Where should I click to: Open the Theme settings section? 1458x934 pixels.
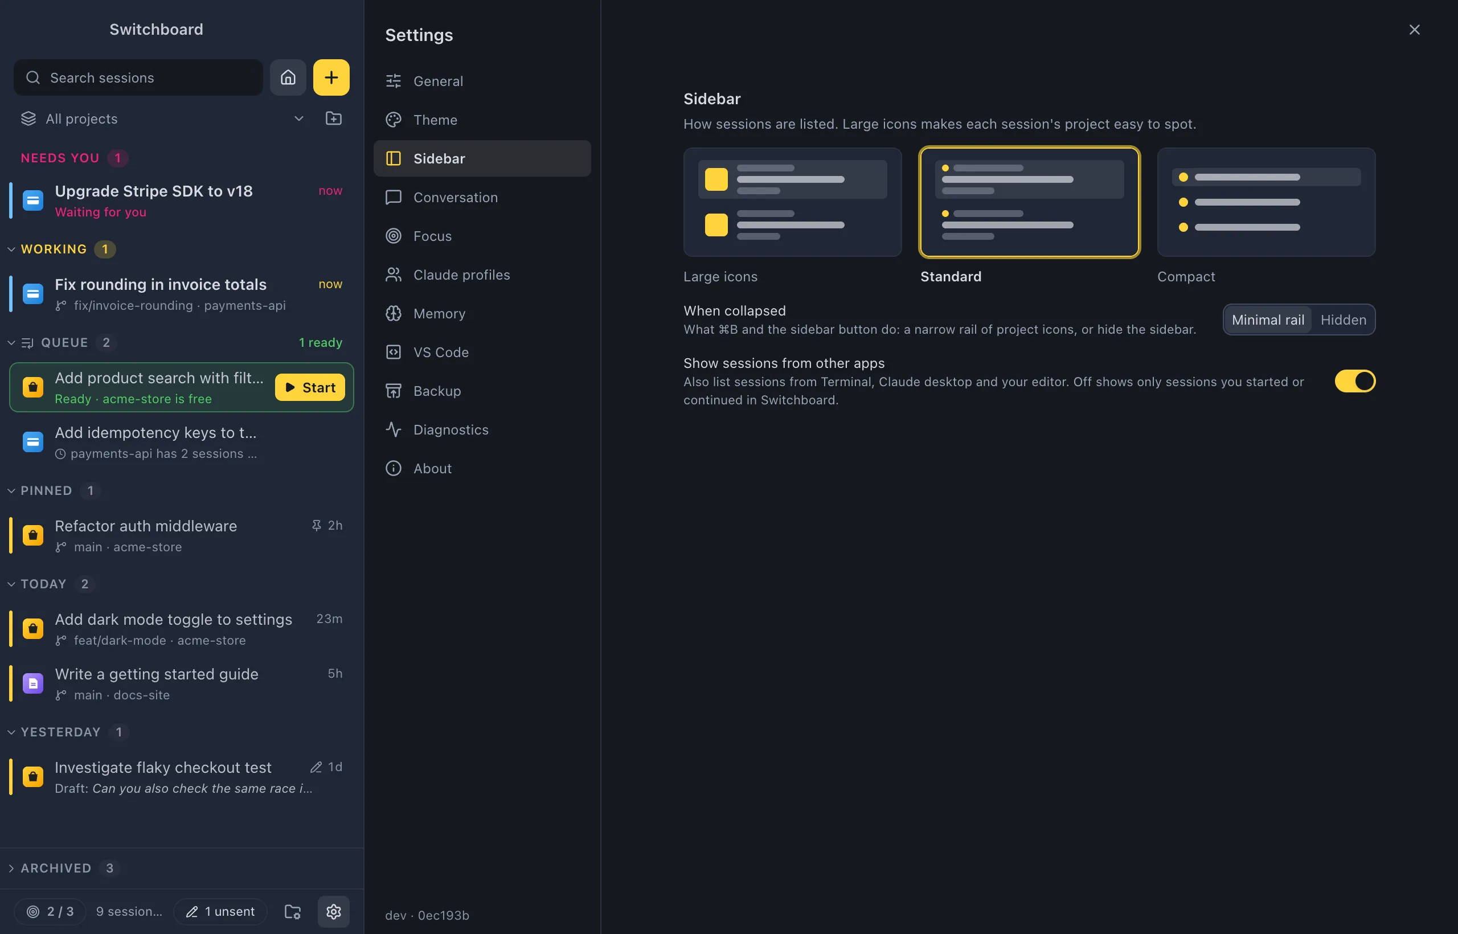click(482, 120)
